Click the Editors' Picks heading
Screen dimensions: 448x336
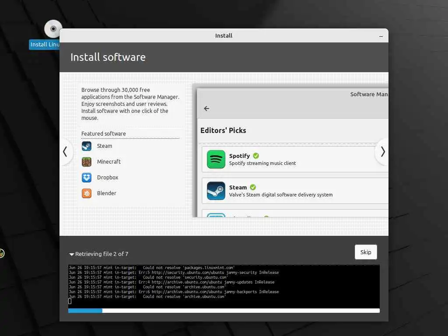coord(223,130)
